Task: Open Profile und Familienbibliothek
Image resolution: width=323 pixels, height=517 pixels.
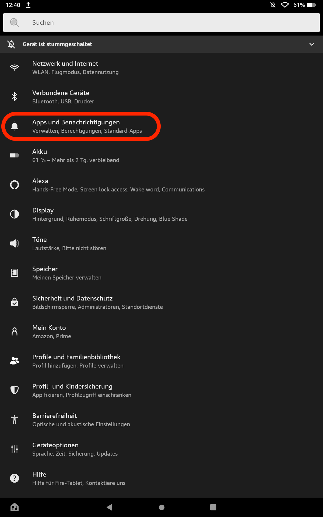Action: tap(78, 361)
